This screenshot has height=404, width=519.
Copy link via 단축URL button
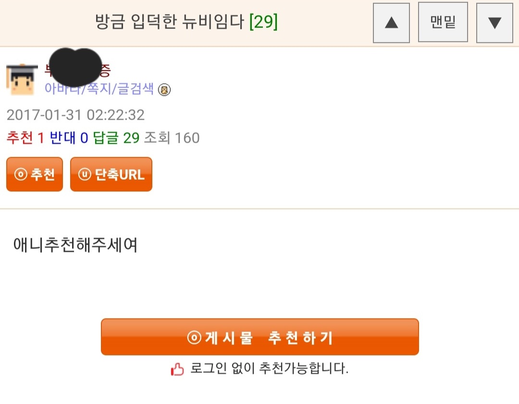(111, 174)
